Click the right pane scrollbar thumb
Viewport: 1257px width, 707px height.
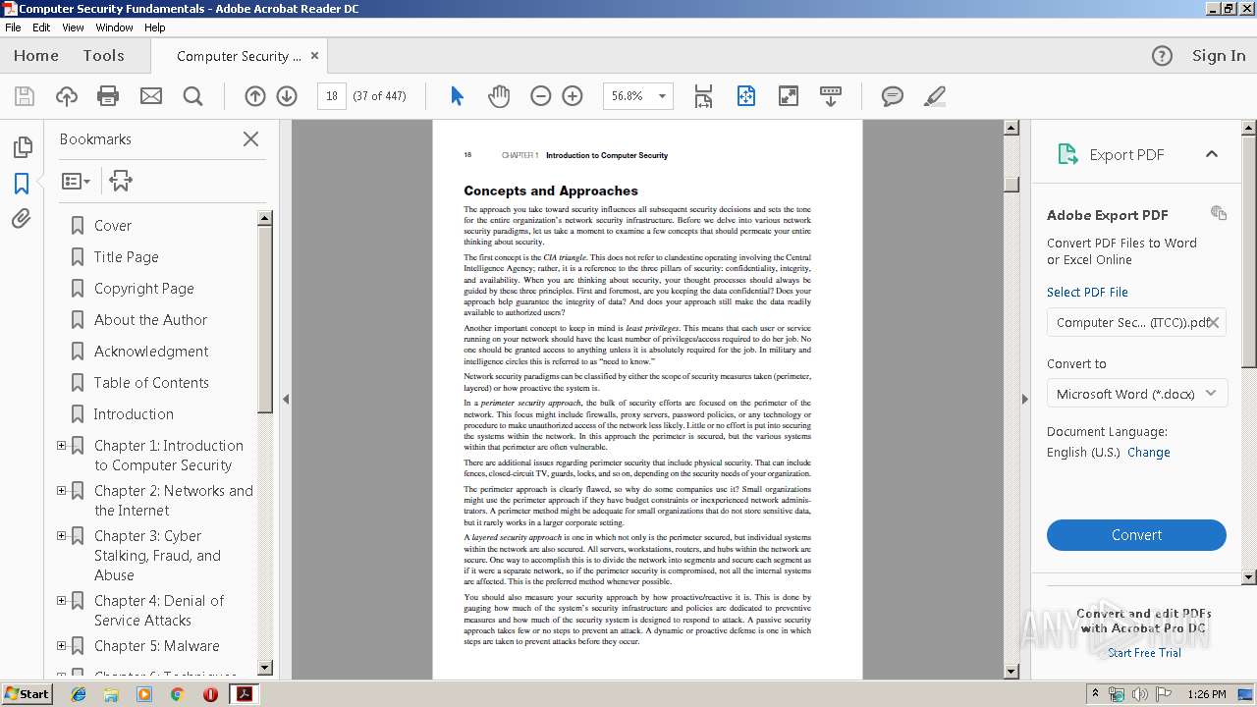1249,250
